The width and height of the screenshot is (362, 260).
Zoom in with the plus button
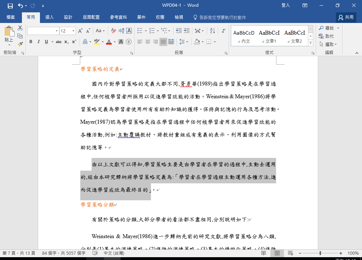340,253
